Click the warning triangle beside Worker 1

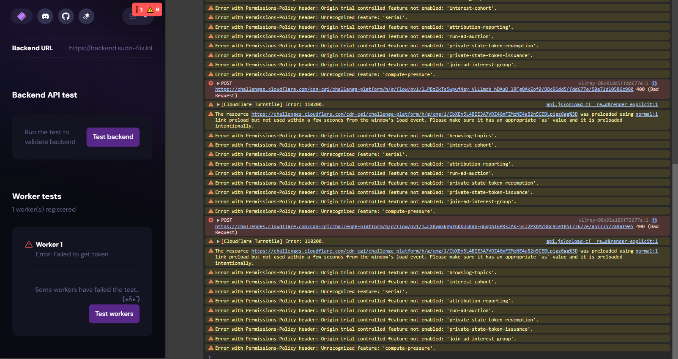point(29,245)
